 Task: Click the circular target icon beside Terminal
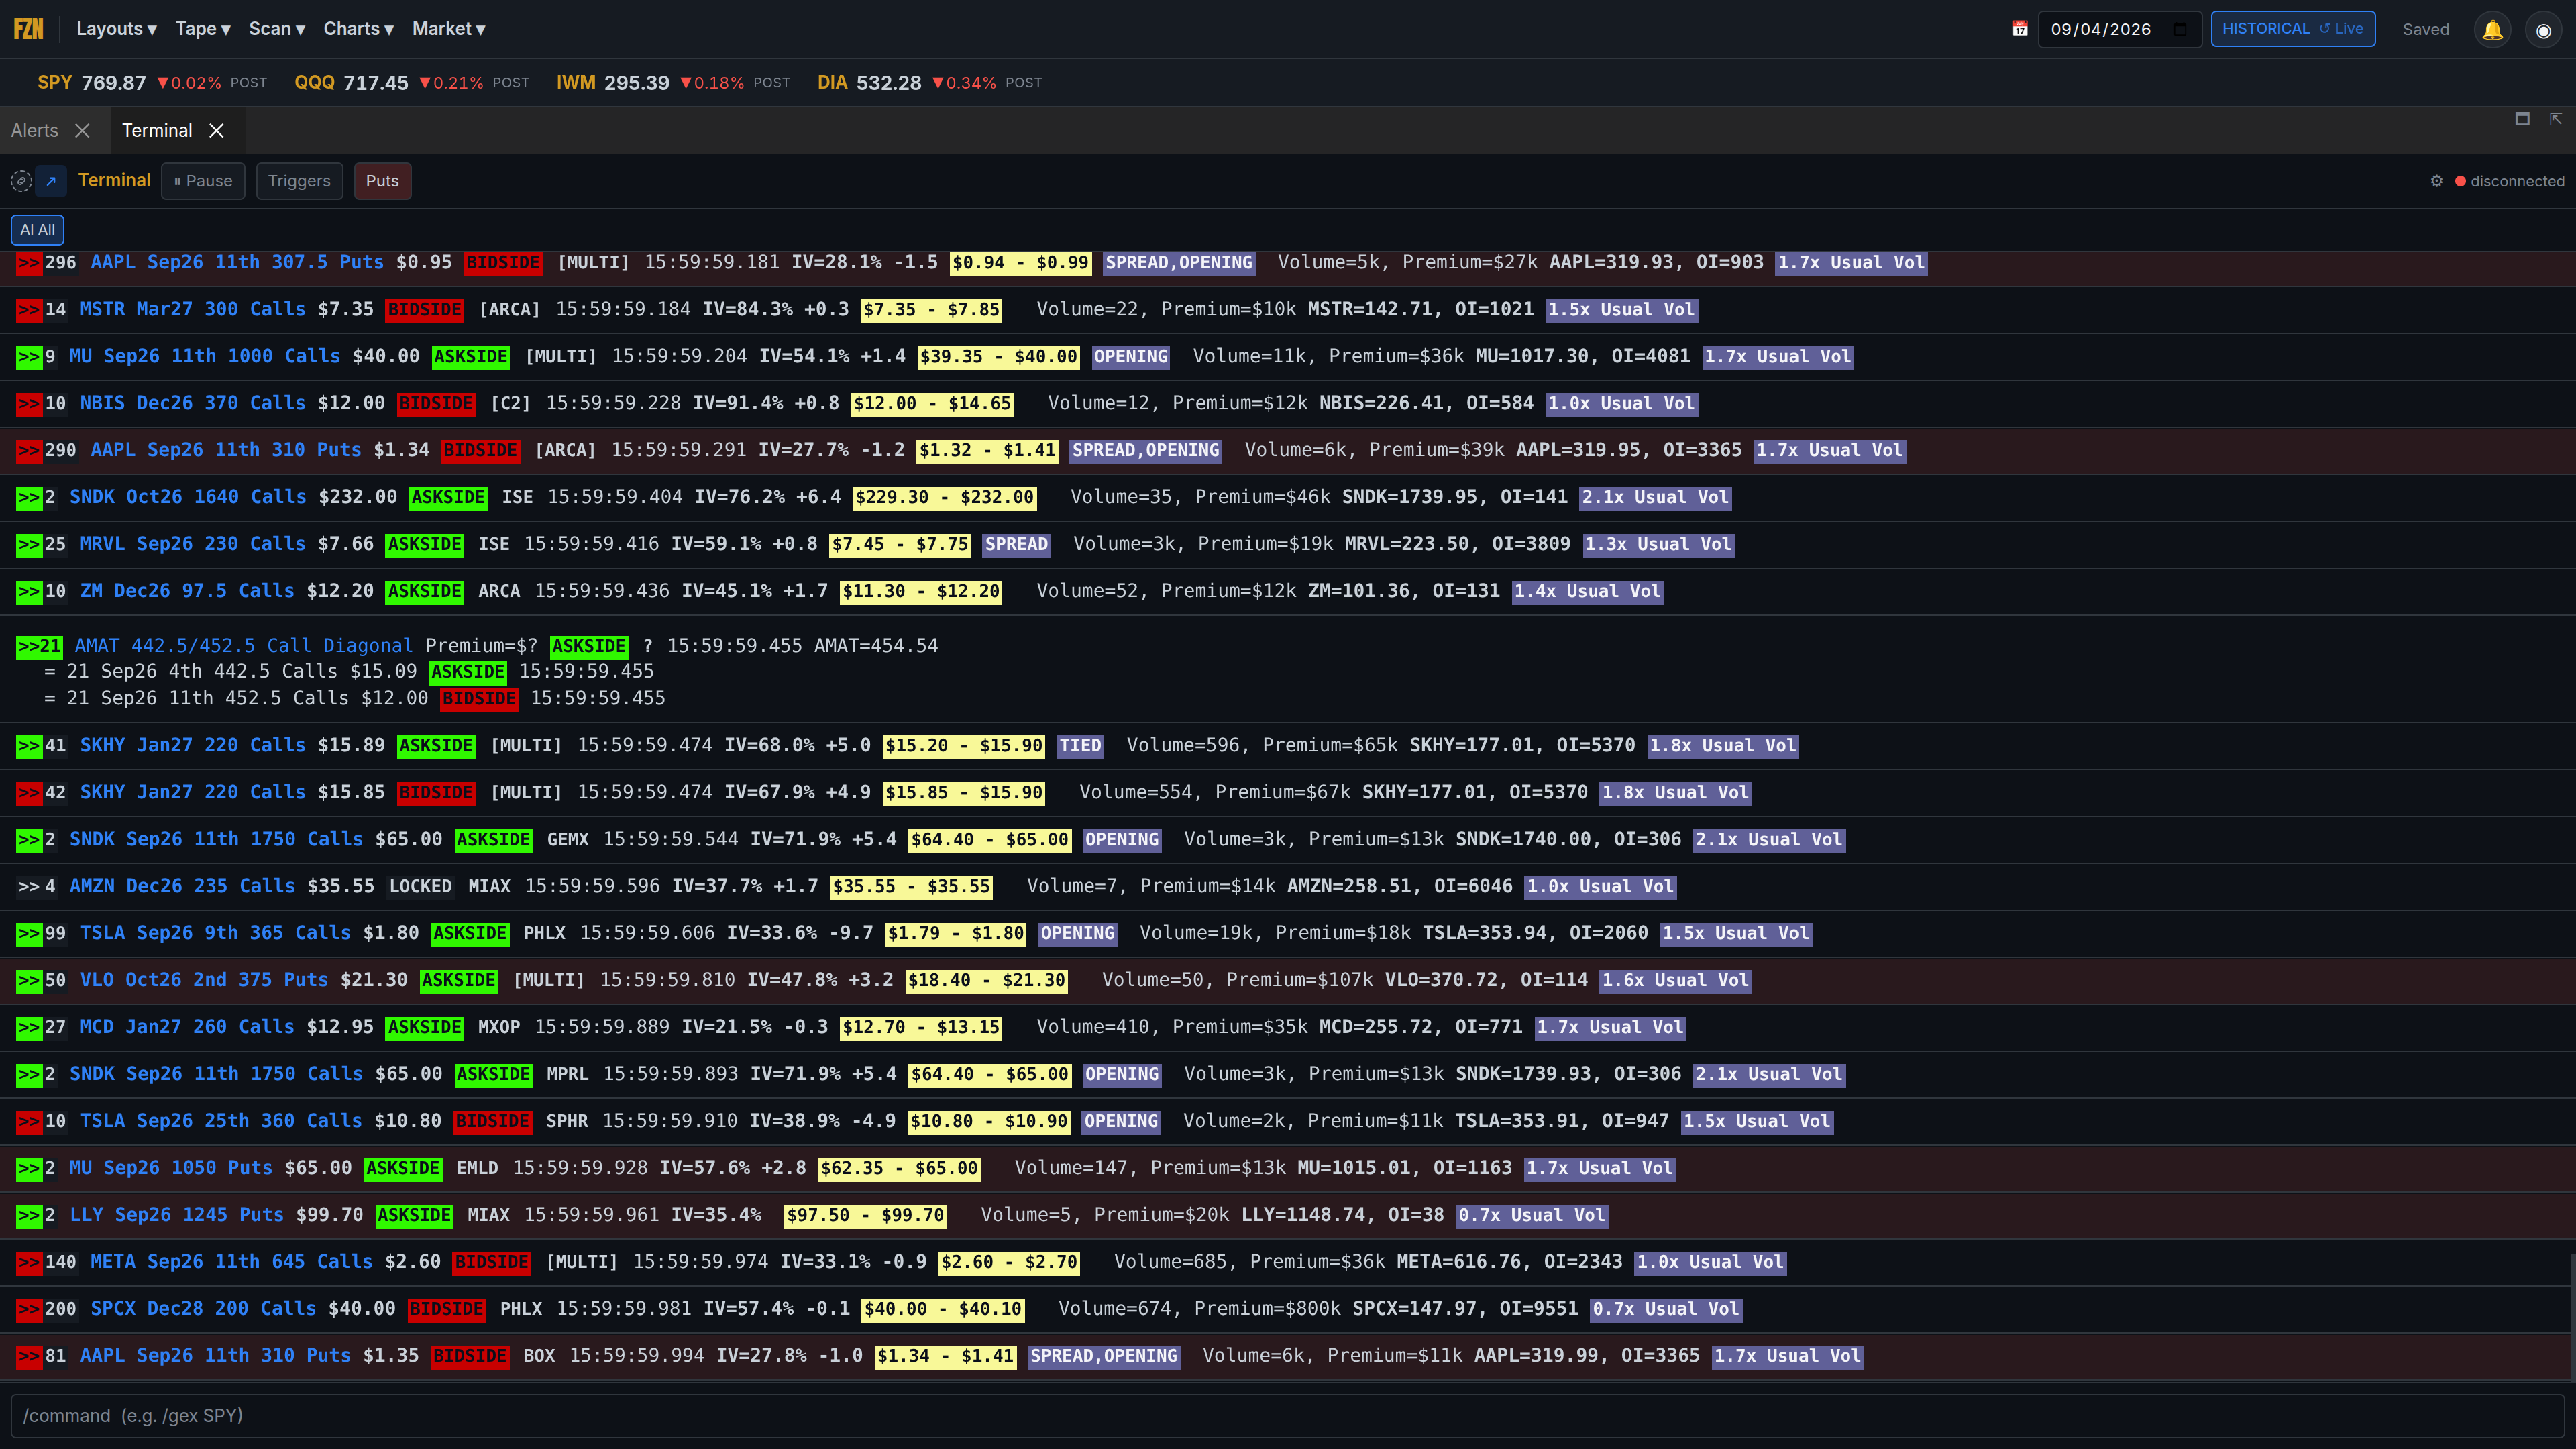pos(21,181)
